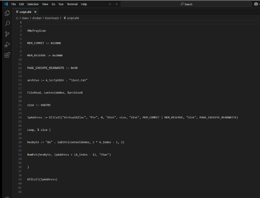Open the Selection menu
Screen dimensions: 260x198
click(x=33, y=4)
